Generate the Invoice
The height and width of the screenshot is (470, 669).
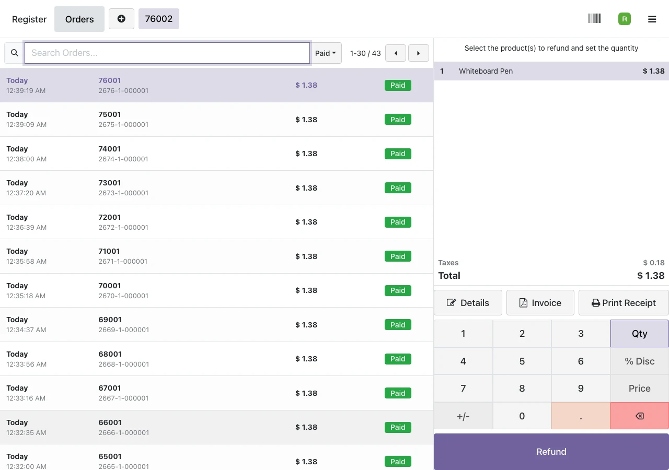coord(540,303)
